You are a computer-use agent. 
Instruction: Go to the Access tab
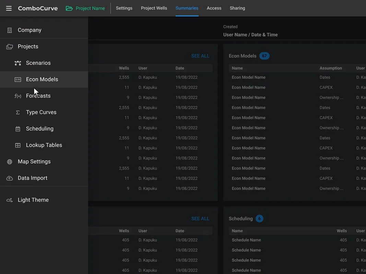[214, 8]
